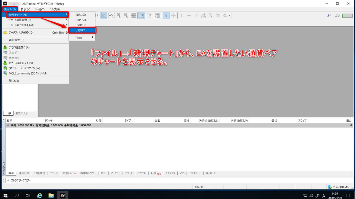Choose 閉じる(x) in File menu
The width and height of the screenshot is (355, 199).
[x=35, y=81]
